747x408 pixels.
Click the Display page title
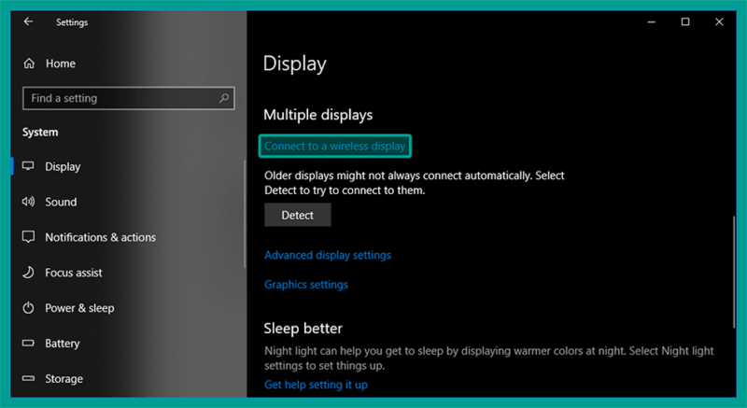tap(295, 63)
